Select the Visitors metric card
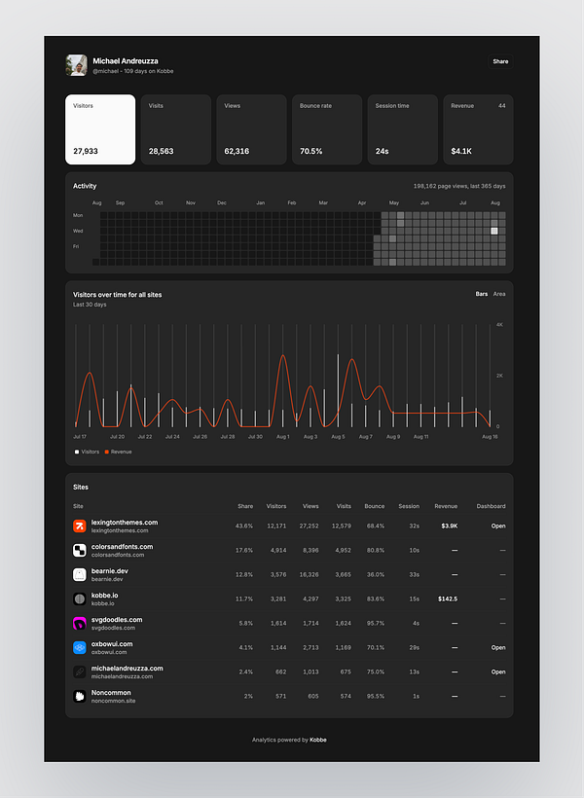The height and width of the screenshot is (798, 584). coord(100,129)
